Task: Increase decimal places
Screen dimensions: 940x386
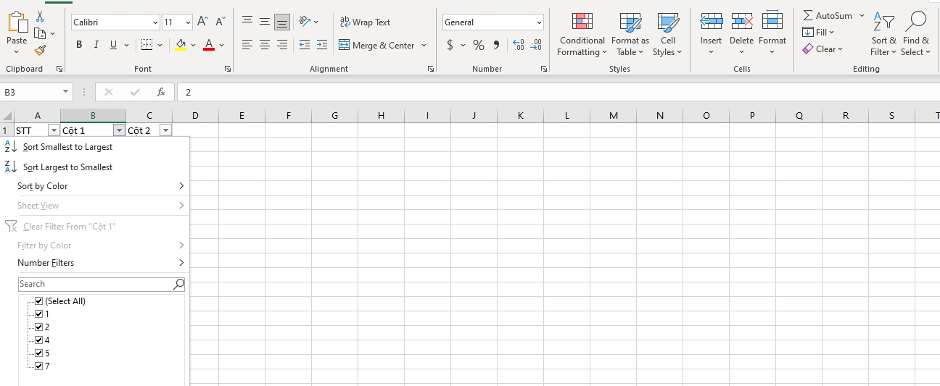Action: pos(519,45)
